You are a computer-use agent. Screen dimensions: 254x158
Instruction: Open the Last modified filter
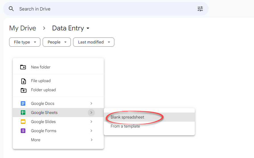[94, 42]
